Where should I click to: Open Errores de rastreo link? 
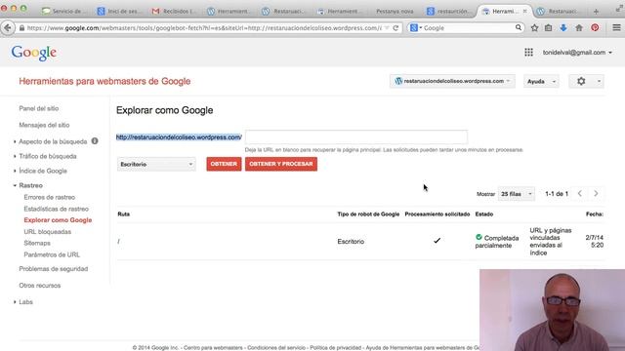[x=50, y=197]
